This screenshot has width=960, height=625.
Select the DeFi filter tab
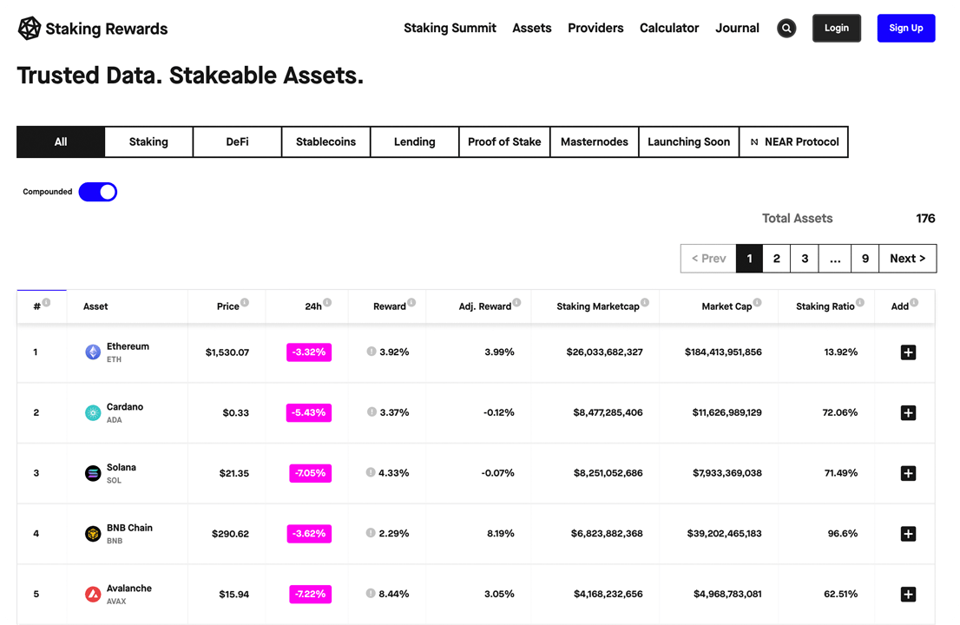pyautogui.click(x=237, y=141)
